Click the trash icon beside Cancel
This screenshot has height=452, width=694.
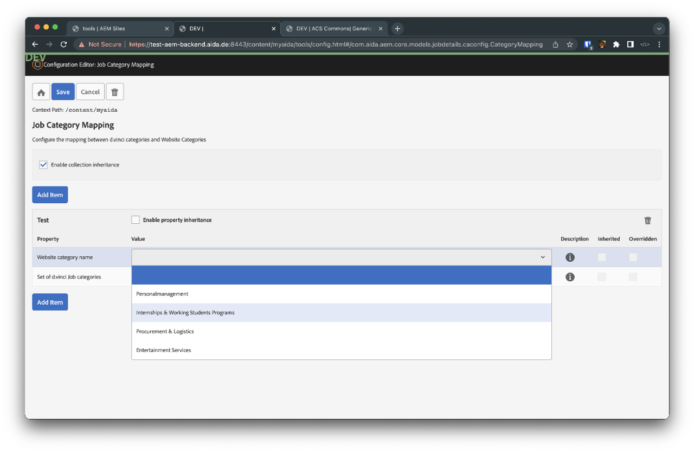click(x=114, y=92)
